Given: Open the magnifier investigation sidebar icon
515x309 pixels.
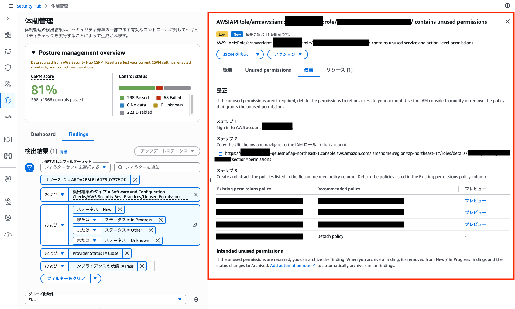Looking at the screenshot, I should click(x=8, y=84).
